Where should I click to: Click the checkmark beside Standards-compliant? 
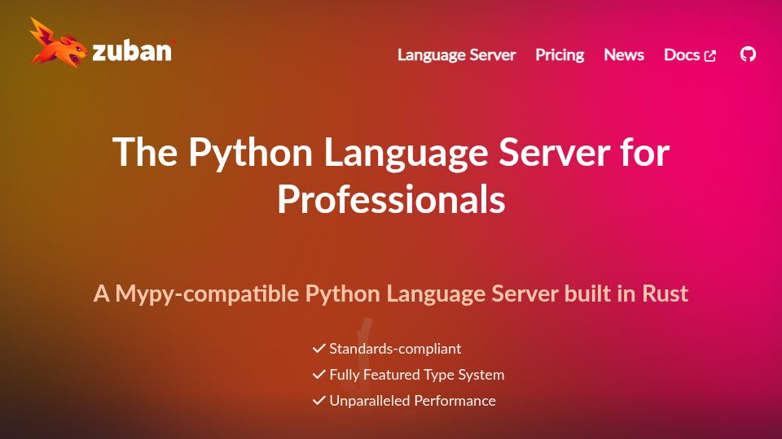click(319, 349)
